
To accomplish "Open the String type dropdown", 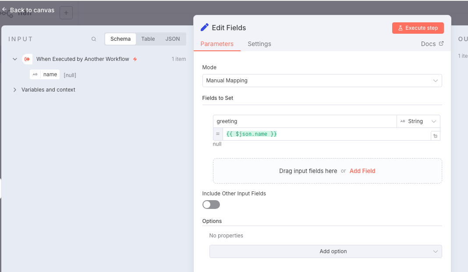I will pos(418,121).
